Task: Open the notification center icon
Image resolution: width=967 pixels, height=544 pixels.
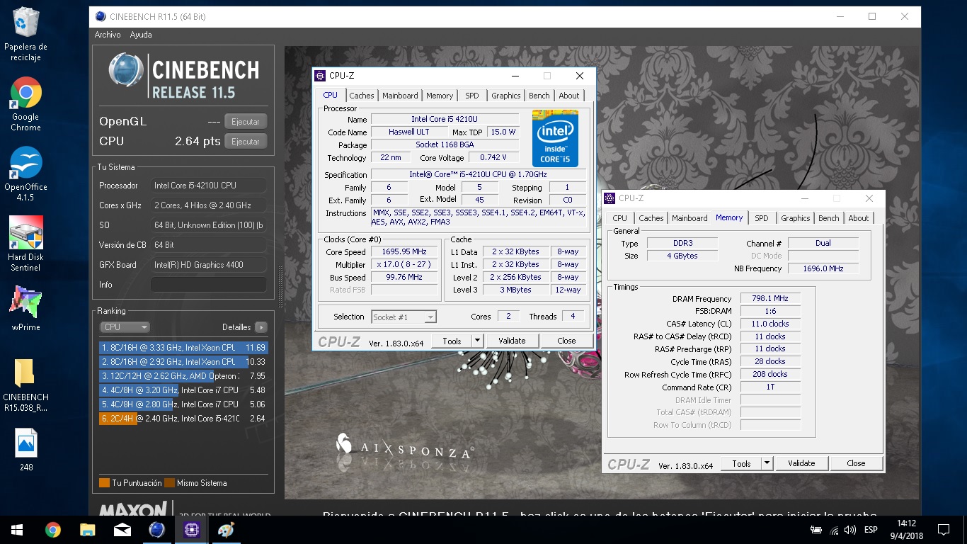Action: 943,530
